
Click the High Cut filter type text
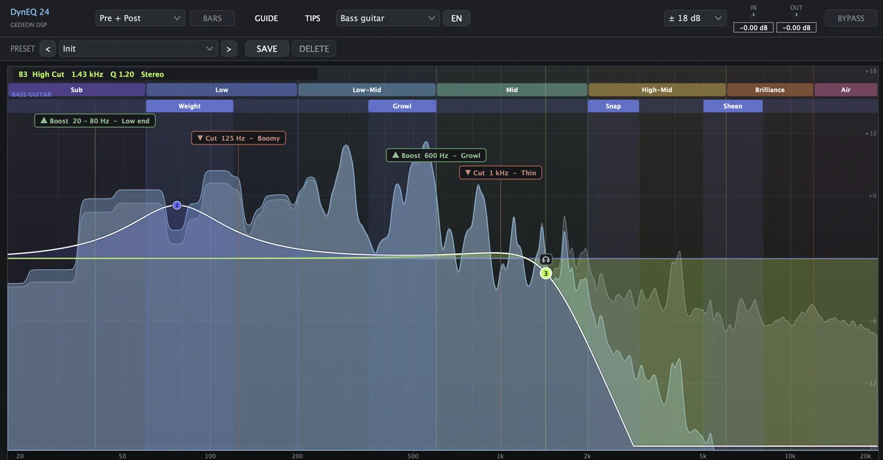pos(49,74)
